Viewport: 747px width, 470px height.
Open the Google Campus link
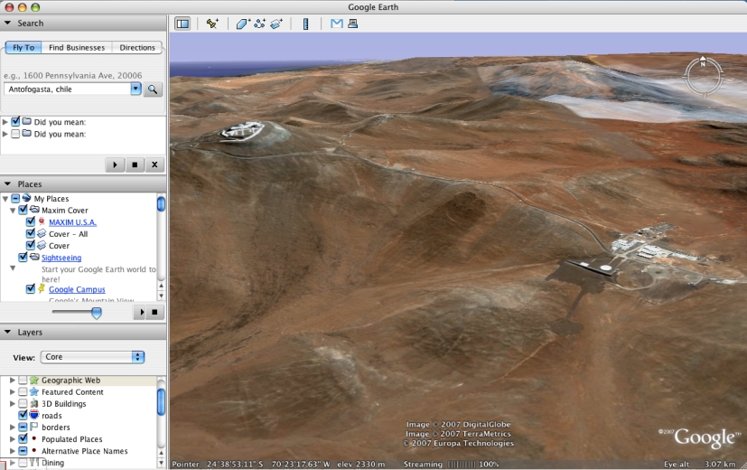tap(77, 289)
